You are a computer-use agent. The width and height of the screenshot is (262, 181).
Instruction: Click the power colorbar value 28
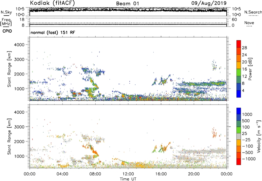(x=244, y=48)
